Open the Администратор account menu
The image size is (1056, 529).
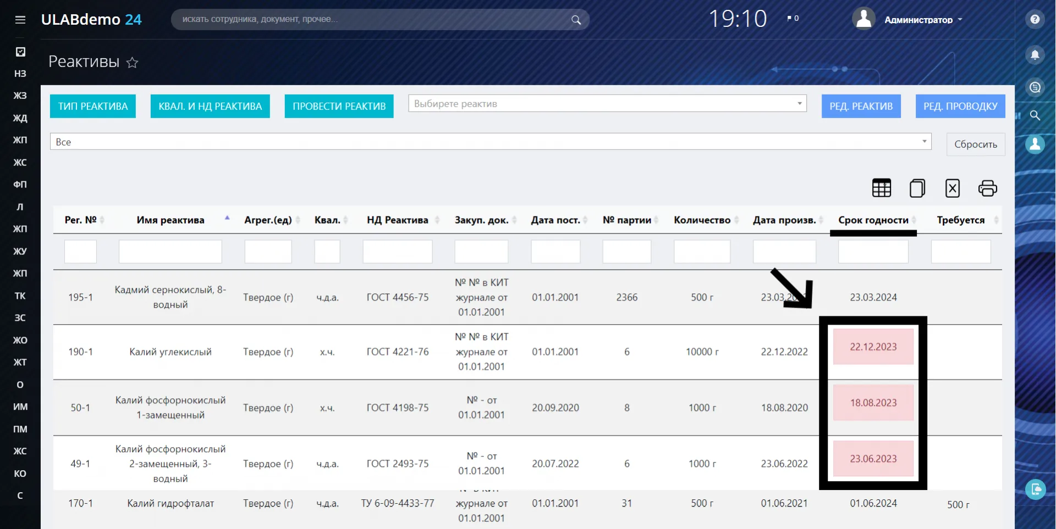(x=923, y=20)
